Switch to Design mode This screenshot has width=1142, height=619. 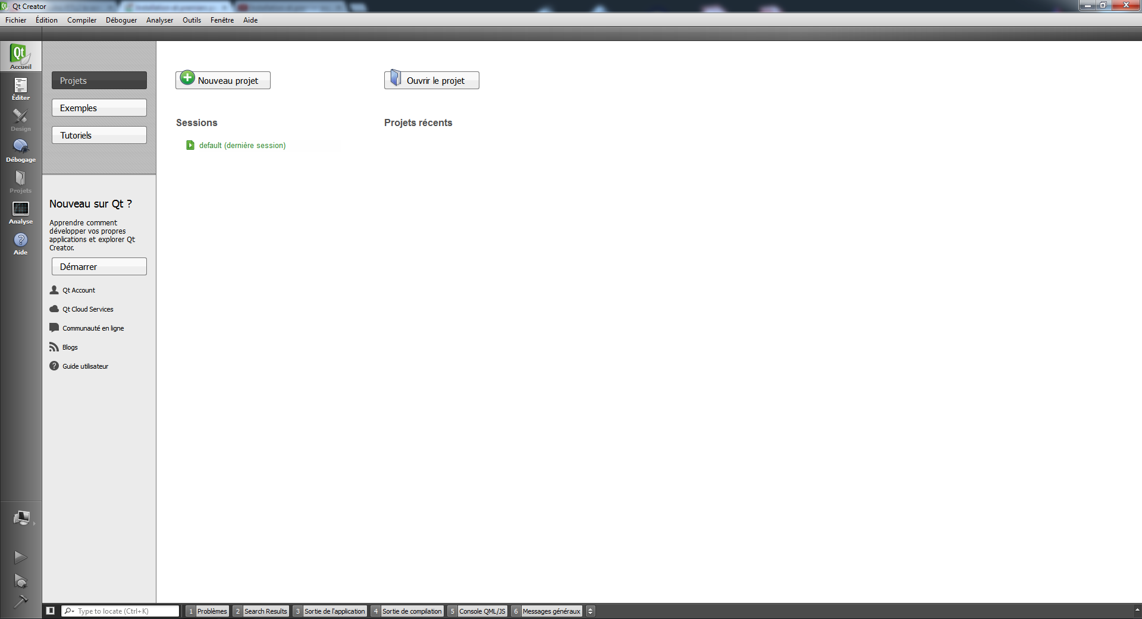[x=21, y=120]
